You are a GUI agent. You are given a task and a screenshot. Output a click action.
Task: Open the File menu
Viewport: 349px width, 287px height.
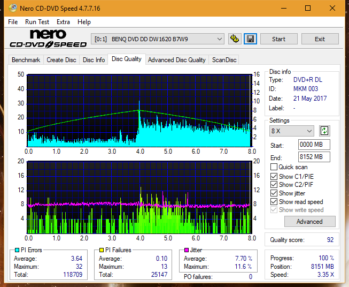tap(13, 22)
